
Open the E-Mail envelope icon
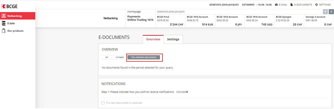point(276,5)
